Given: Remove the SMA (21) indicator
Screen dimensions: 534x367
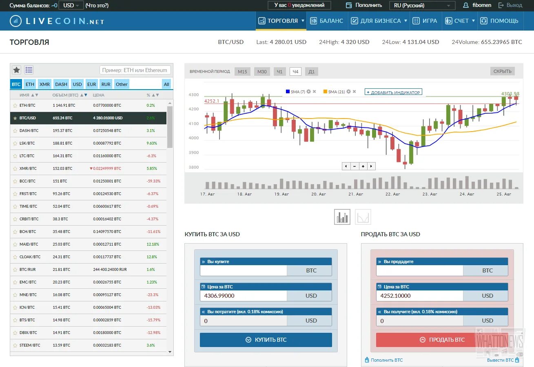Looking at the screenshot, I should [354, 92].
